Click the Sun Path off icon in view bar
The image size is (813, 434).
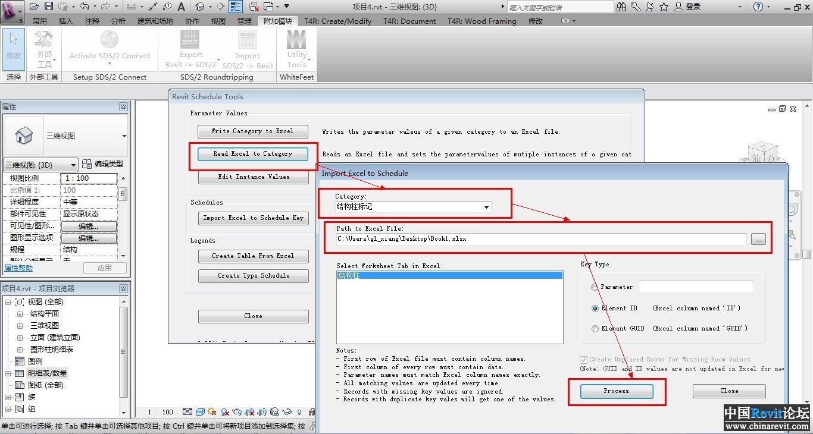pos(212,412)
